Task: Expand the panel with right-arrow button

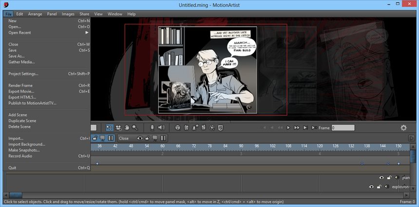Action: 412,138
